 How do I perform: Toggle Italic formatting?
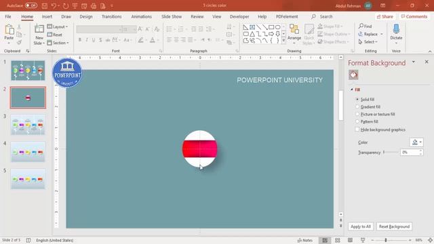87,40
